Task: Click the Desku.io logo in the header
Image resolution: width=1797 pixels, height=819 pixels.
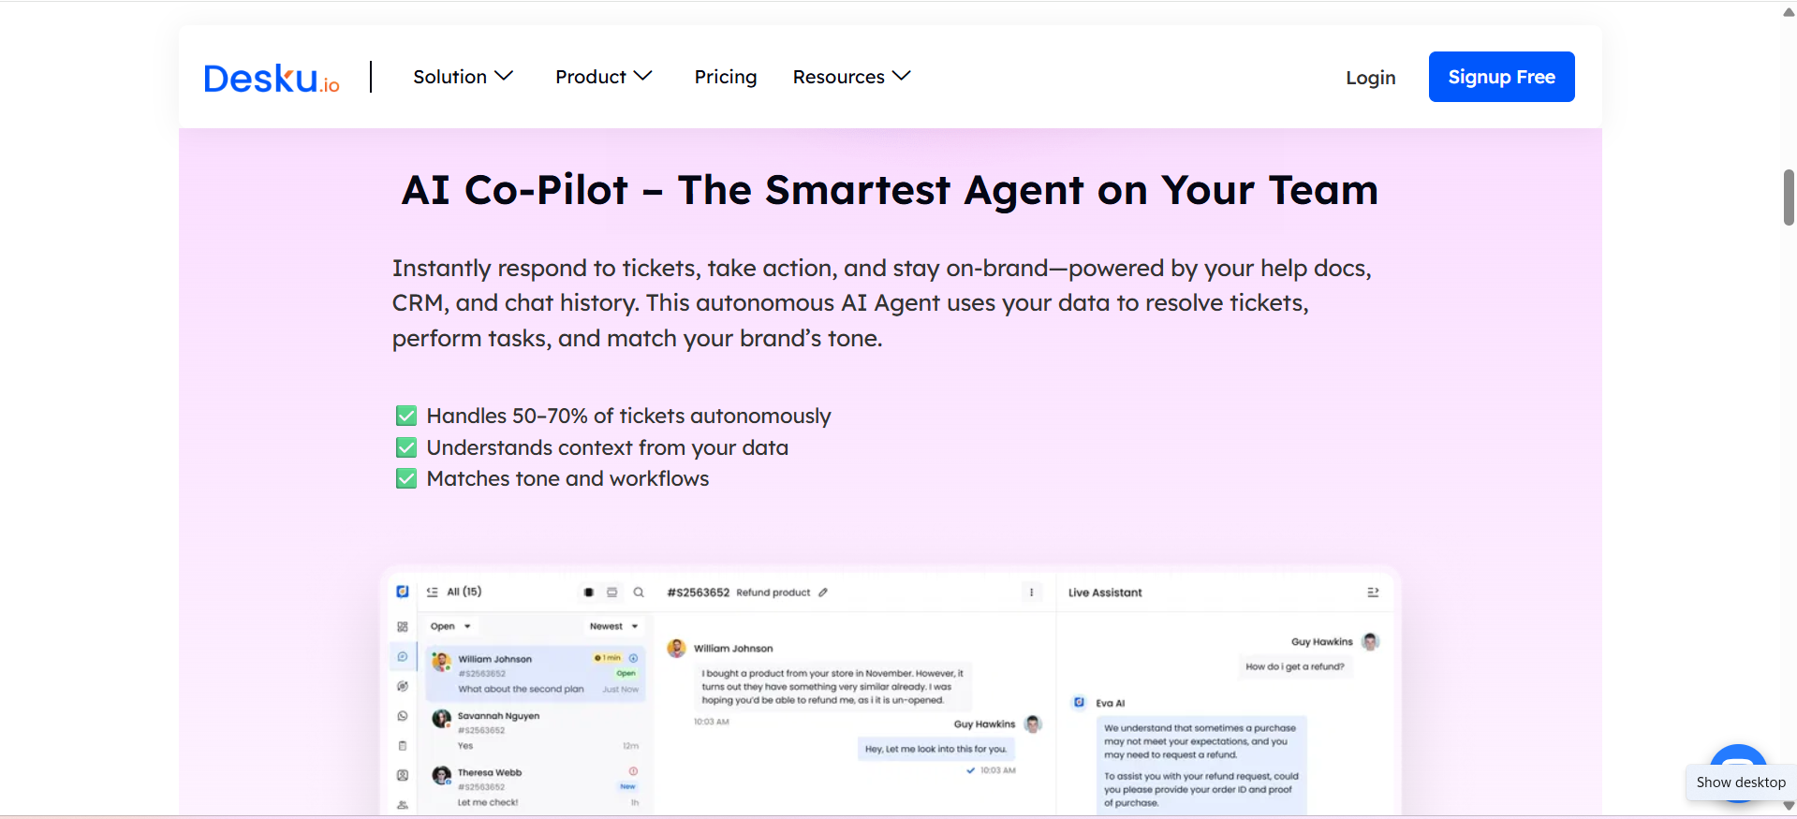Action: (272, 79)
